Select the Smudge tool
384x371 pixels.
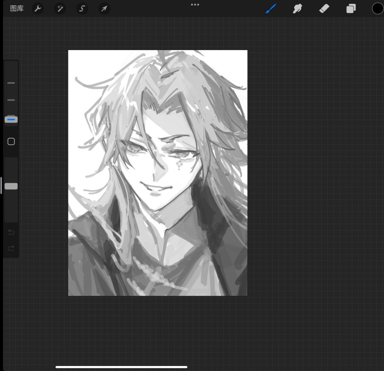pyautogui.click(x=297, y=9)
